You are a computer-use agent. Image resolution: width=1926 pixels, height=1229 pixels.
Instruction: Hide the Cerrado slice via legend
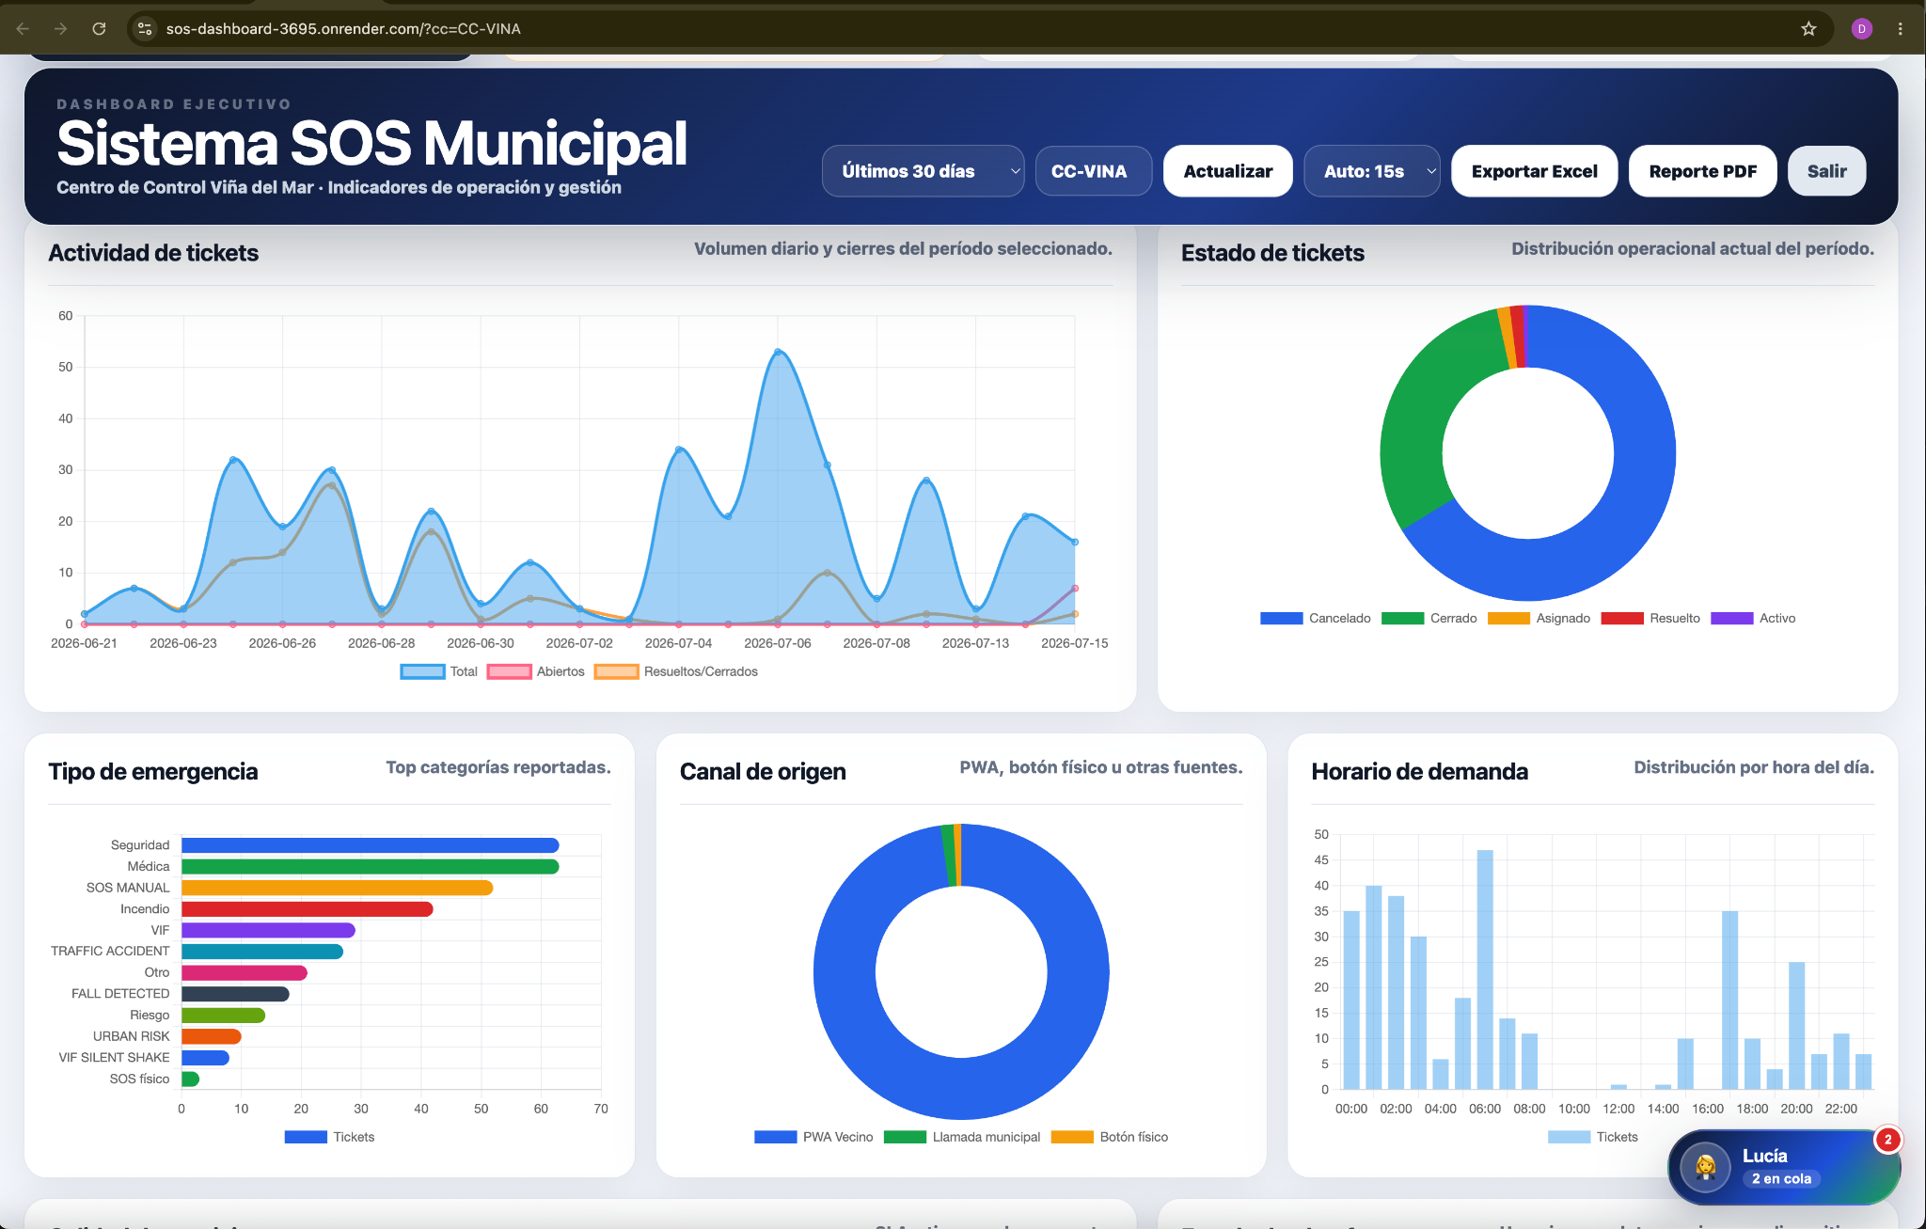1429,618
